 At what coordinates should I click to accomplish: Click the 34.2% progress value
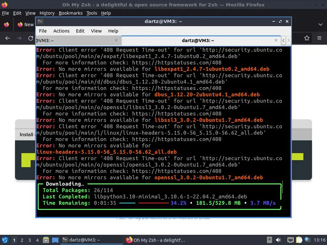coord(179,203)
